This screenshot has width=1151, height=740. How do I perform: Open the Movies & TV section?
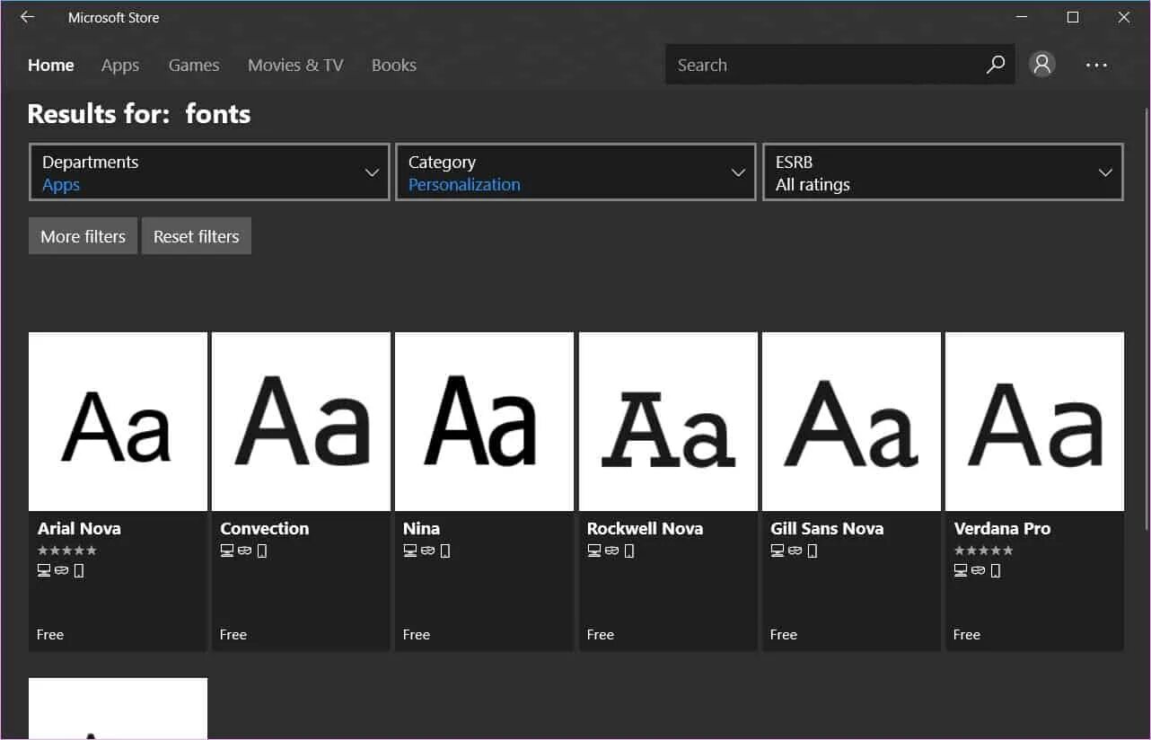295,65
